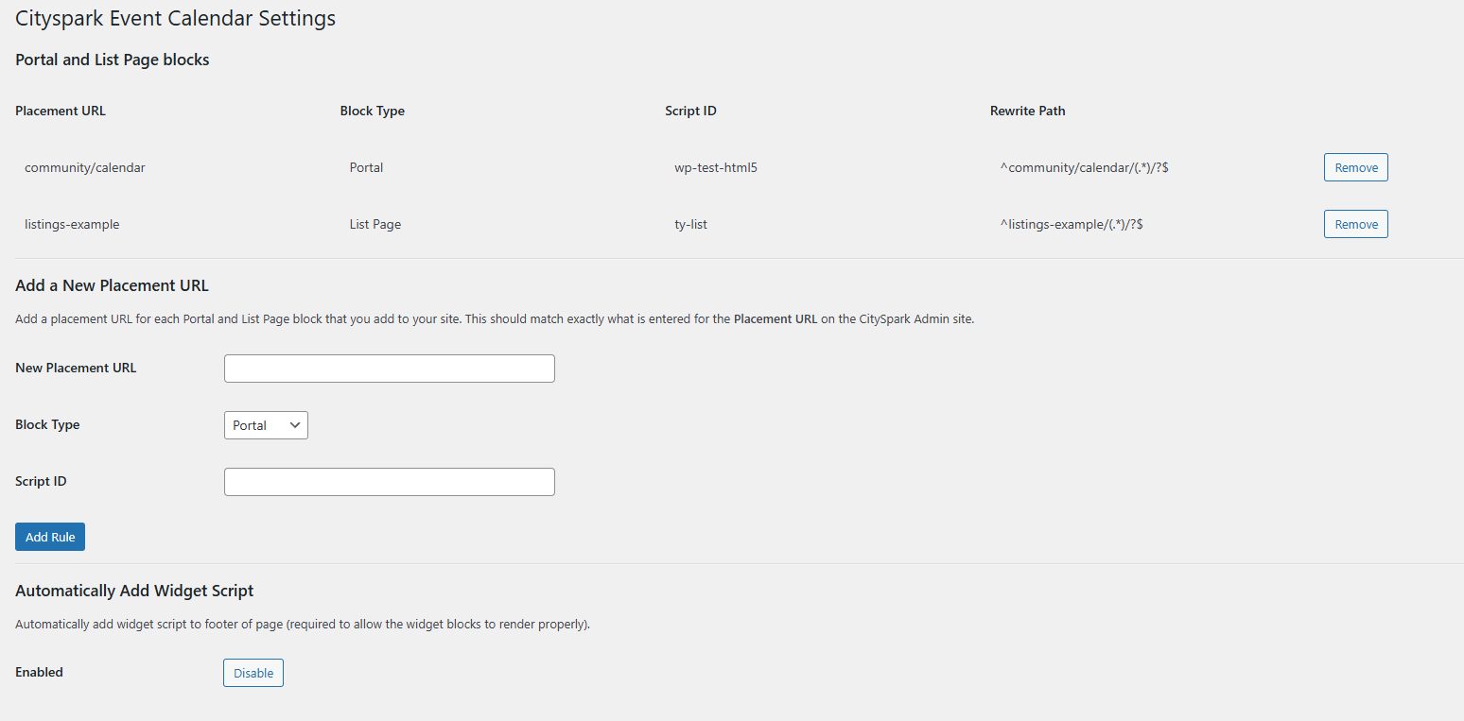Viewport: 1464px width, 721px height.
Task: Click the placement URL instructions paragraph
Action: [x=495, y=319]
